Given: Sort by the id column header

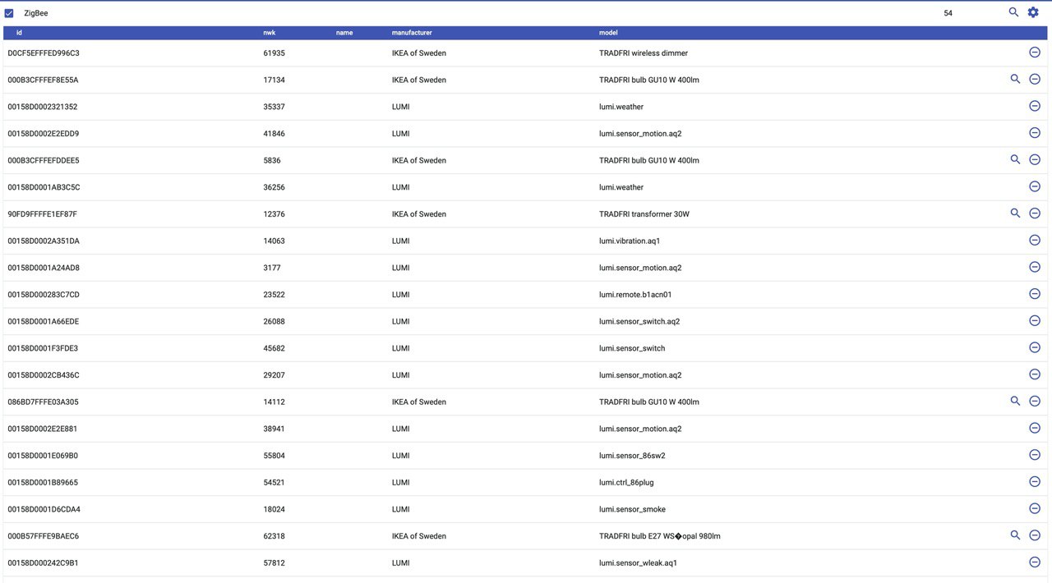Looking at the screenshot, I should pos(19,33).
